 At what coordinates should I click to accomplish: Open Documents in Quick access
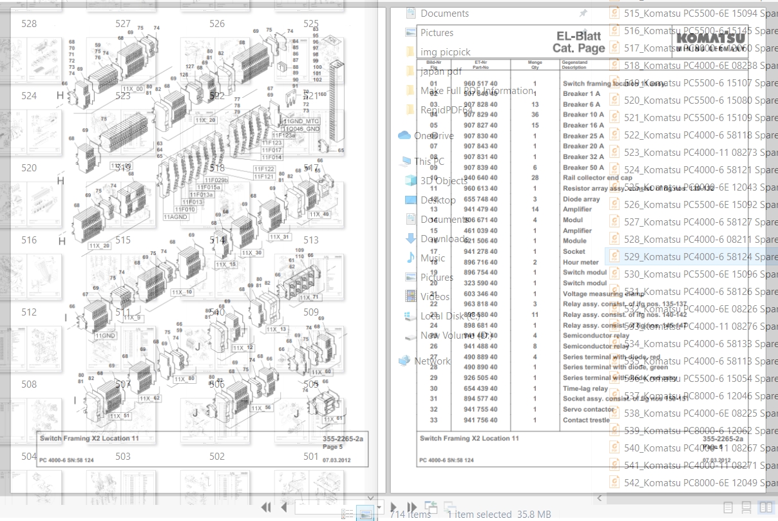pos(444,13)
